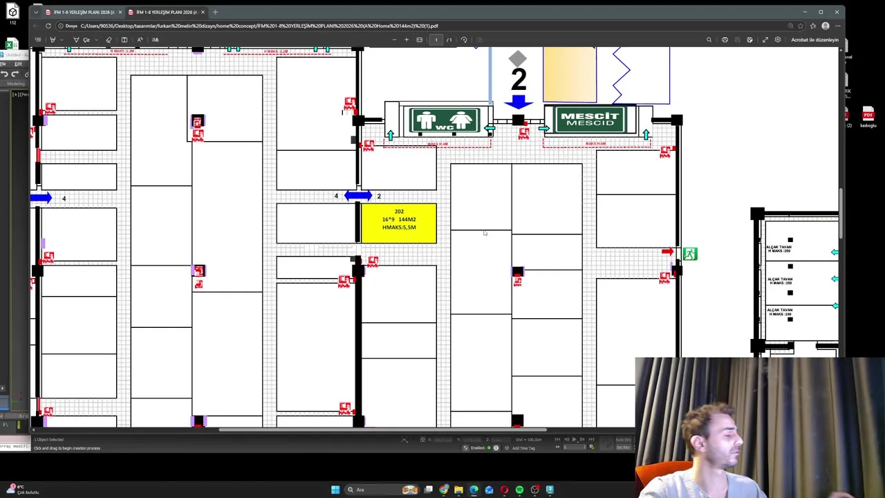Open PDF toolbar settings gear

(778, 39)
